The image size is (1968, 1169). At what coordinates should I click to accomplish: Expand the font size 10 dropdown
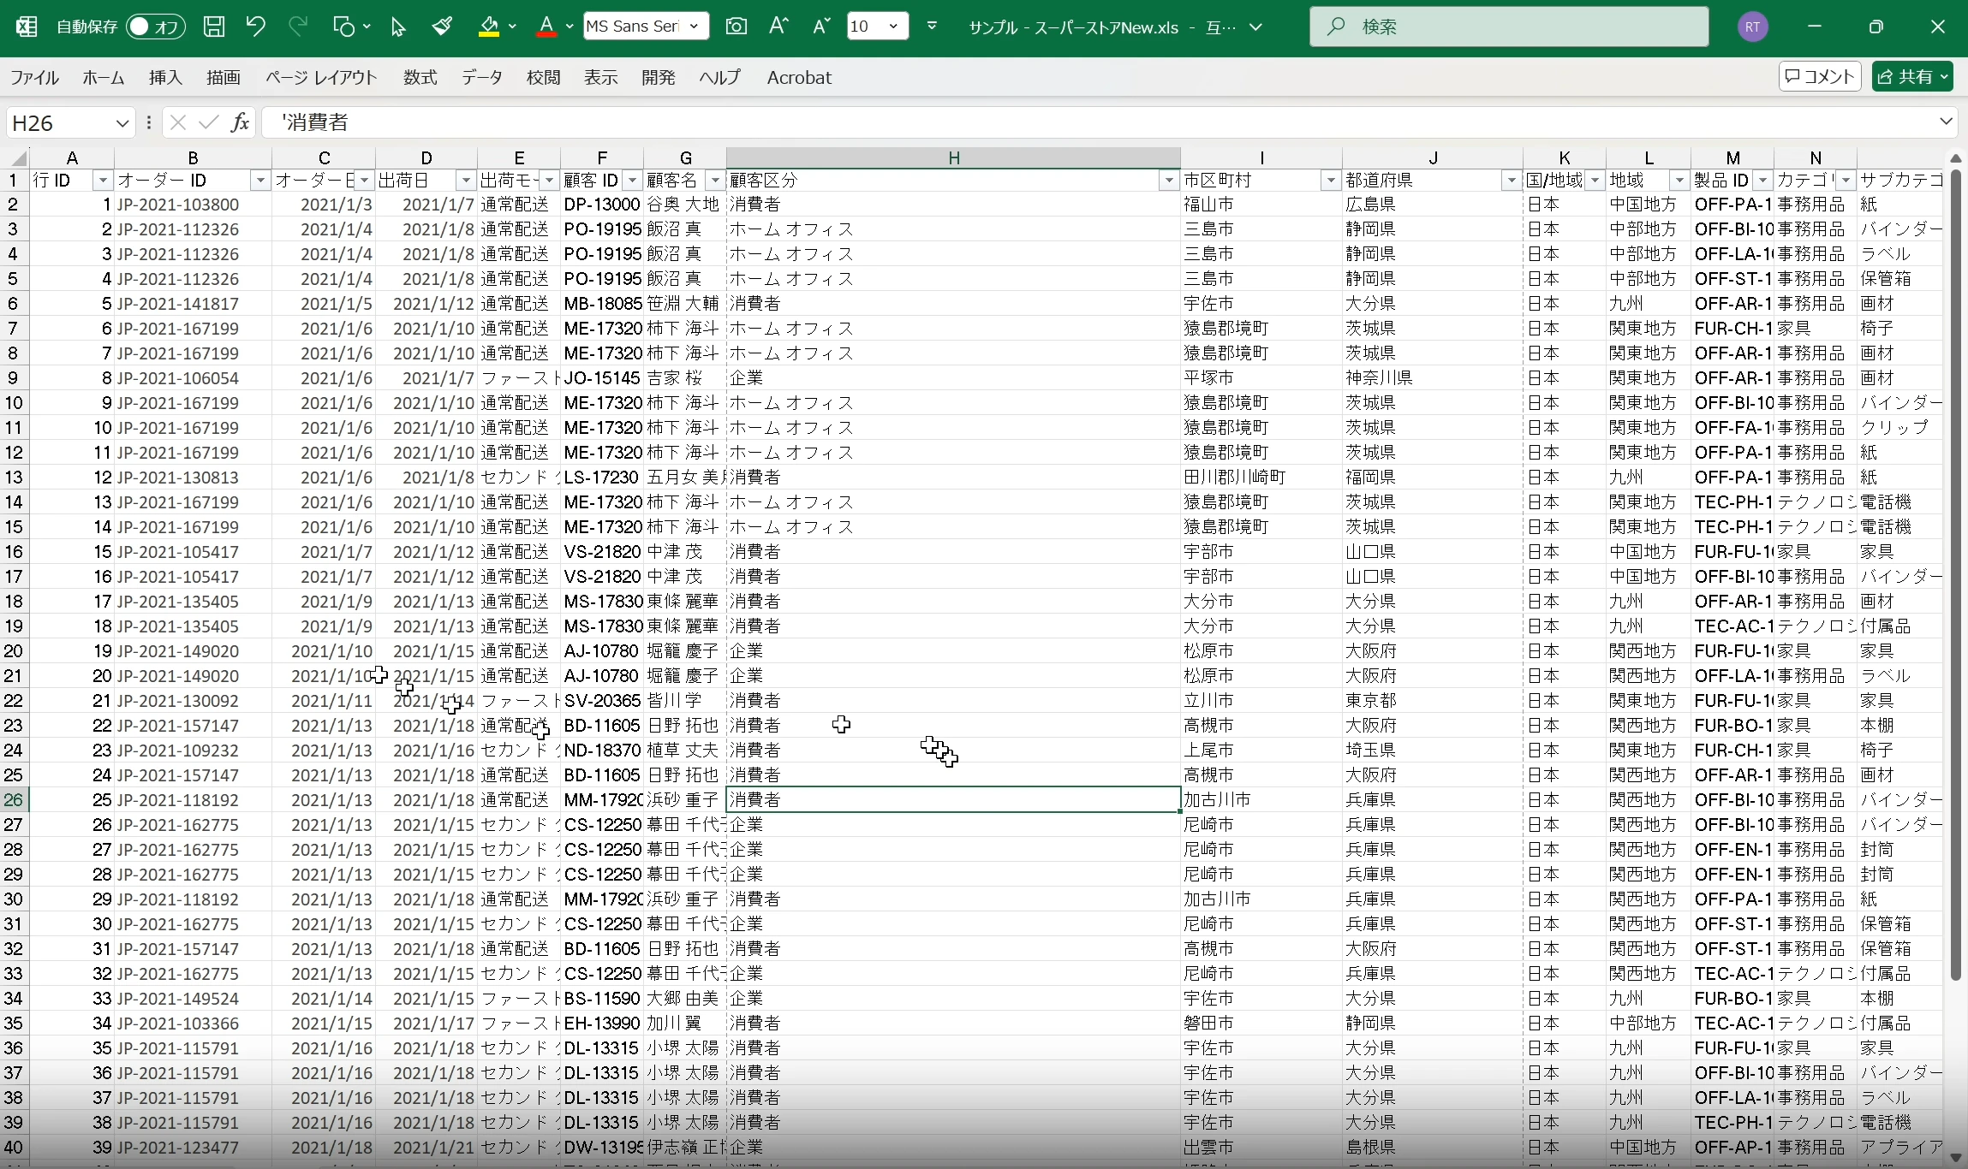click(x=893, y=27)
